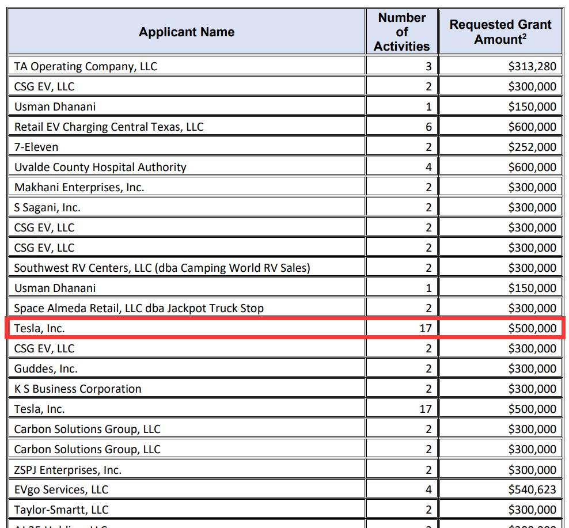Select the 7-Eleven applicant cell
Image resolution: width=569 pixels, height=528 pixels.
pos(187,147)
